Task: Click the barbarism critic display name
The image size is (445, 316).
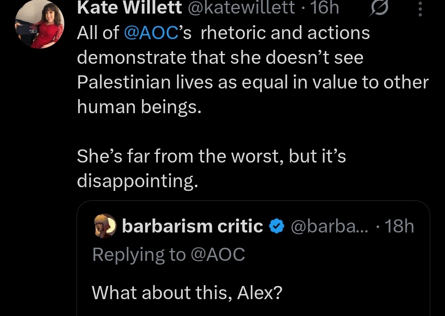Action: coord(192,226)
